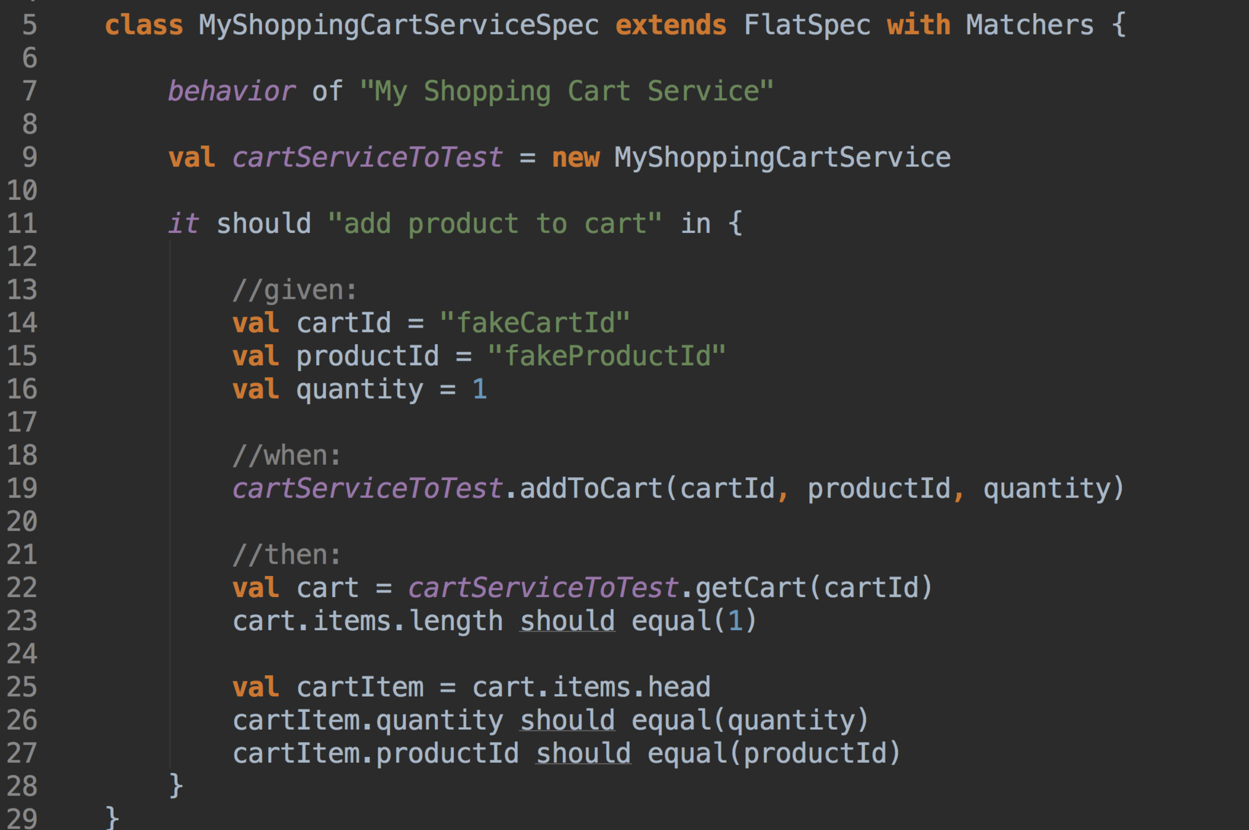Screen dimensions: 1249x830
Task: Click the "My Shopping Cart Service" string
Action: click(x=566, y=92)
